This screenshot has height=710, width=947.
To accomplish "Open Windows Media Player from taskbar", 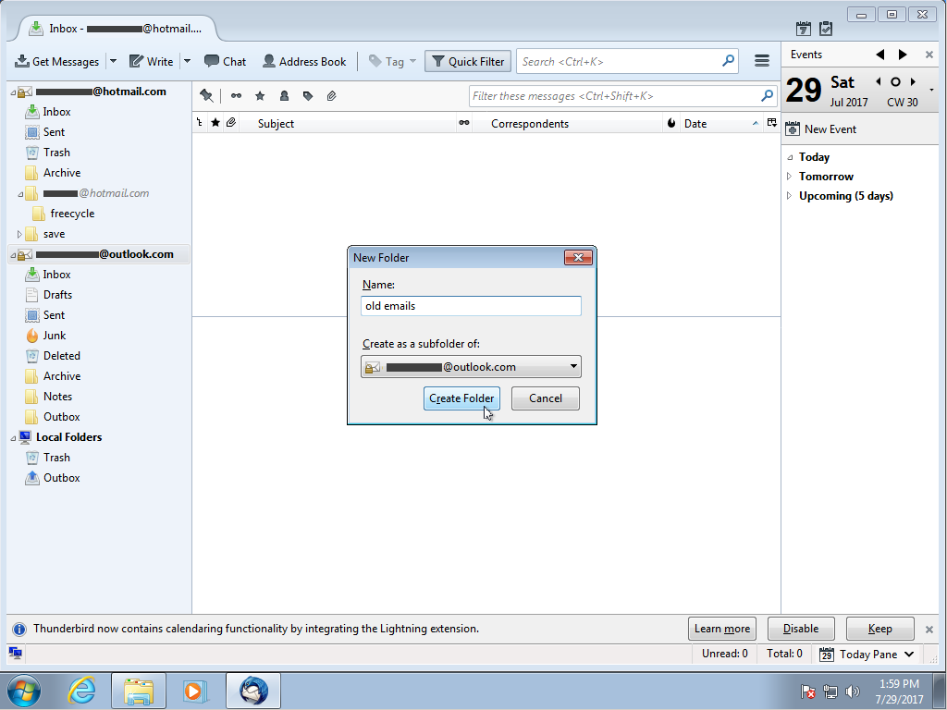I will coord(195,691).
